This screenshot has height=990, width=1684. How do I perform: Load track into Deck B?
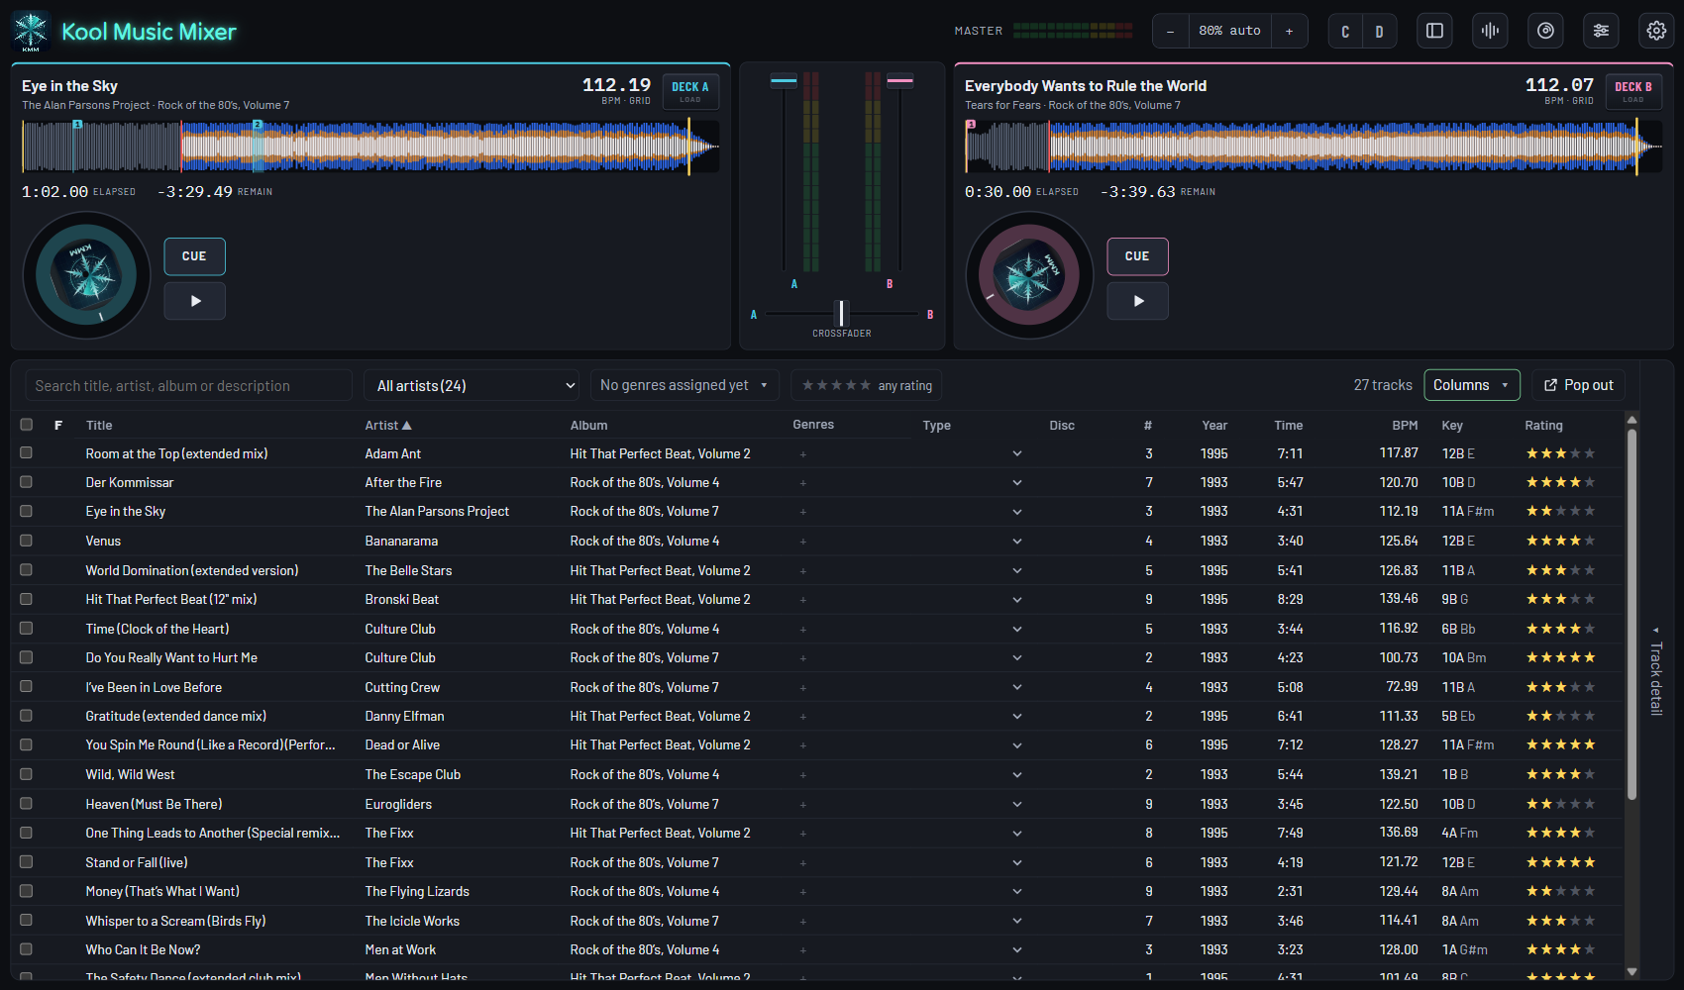1633,91
